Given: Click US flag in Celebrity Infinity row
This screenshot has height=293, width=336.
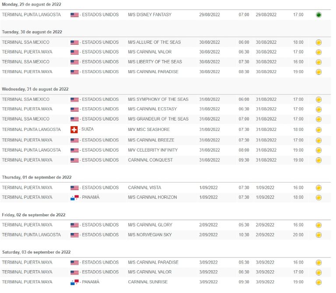Looking at the screenshot, I should (x=74, y=150).
